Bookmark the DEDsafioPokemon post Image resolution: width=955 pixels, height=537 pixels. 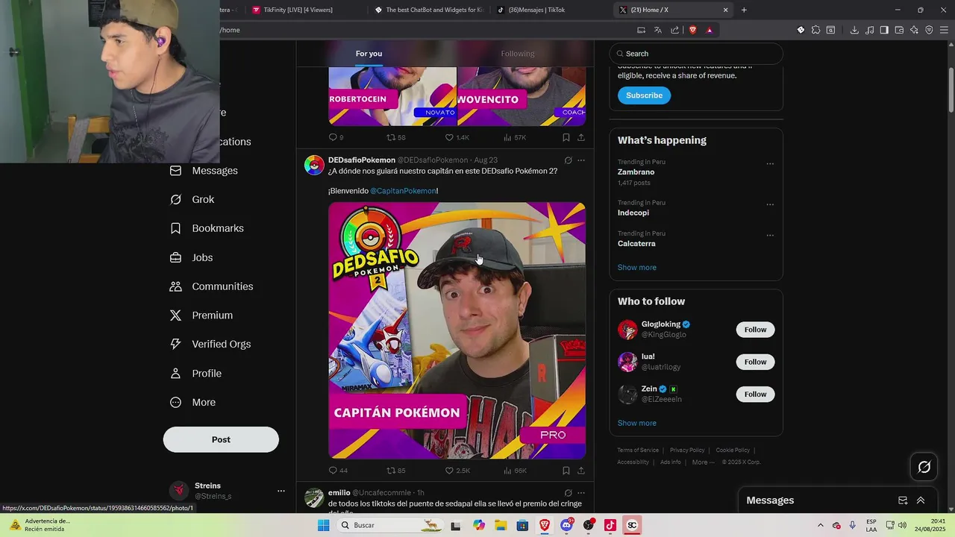point(566,471)
